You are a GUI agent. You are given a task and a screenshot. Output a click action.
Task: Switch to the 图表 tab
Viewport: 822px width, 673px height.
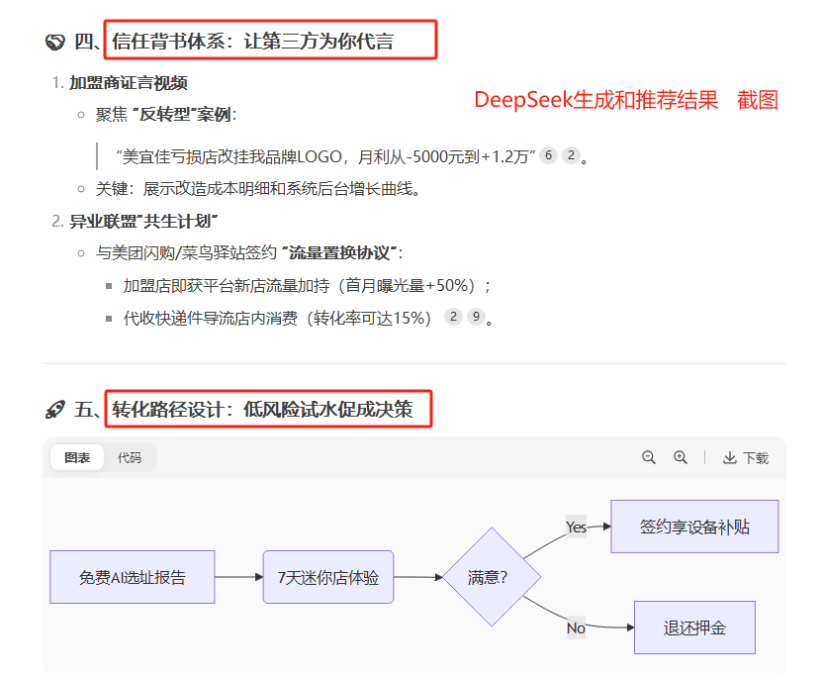point(77,457)
